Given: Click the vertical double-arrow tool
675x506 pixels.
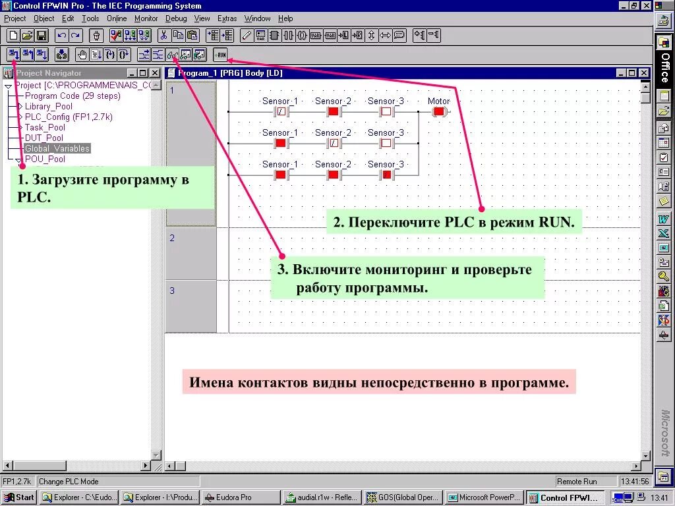Looking at the screenshot, I should click(371, 36).
